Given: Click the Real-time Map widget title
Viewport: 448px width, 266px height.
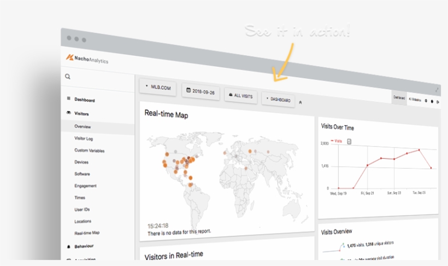Looking at the screenshot, I should [166, 114].
